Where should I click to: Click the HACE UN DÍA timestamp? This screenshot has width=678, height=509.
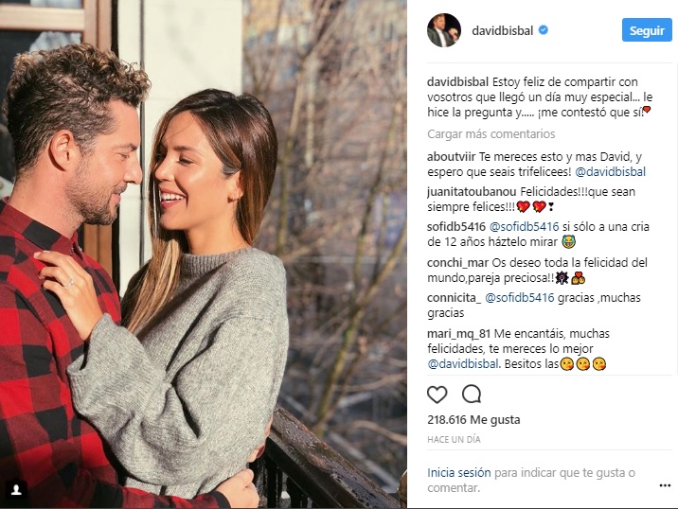454,439
